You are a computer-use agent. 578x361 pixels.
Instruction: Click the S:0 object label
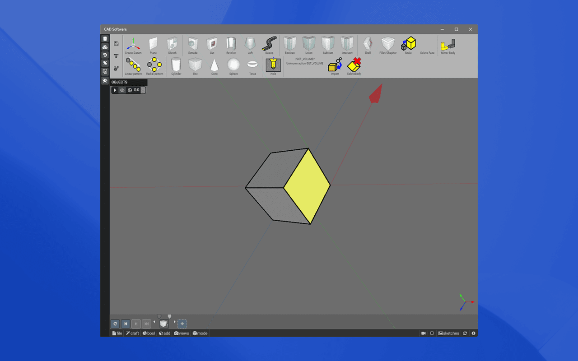point(137,90)
